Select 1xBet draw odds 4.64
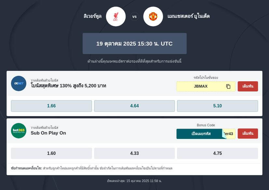Viewport: 269px width, 190px height. [x=134, y=106]
